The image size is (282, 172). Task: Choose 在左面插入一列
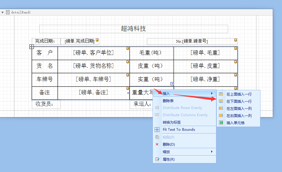click(239, 109)
